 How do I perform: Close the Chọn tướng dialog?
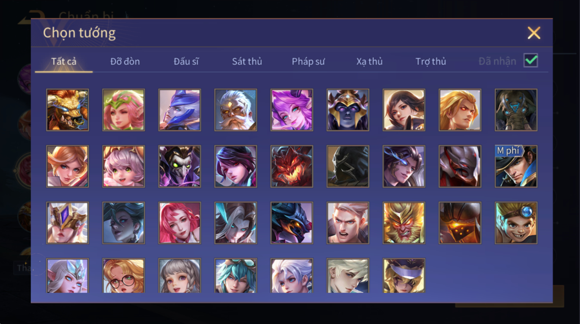click(x=534, y=33)
